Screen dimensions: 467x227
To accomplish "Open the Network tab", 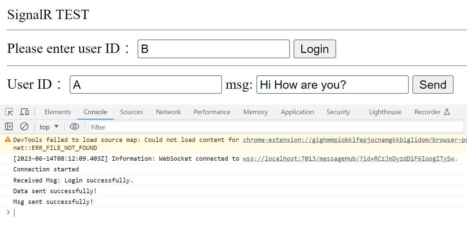I will click(x=168, y=112).
